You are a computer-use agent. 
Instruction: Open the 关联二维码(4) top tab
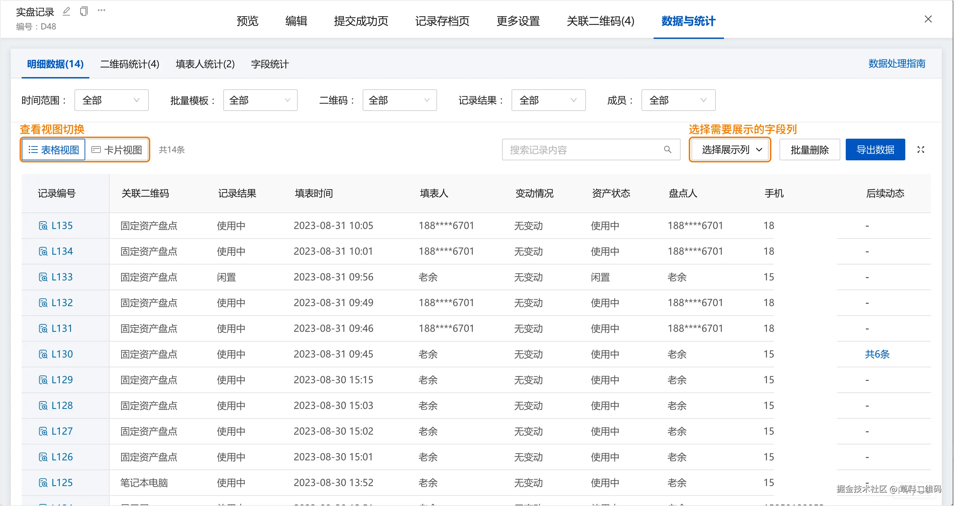[x=600, y=21]
